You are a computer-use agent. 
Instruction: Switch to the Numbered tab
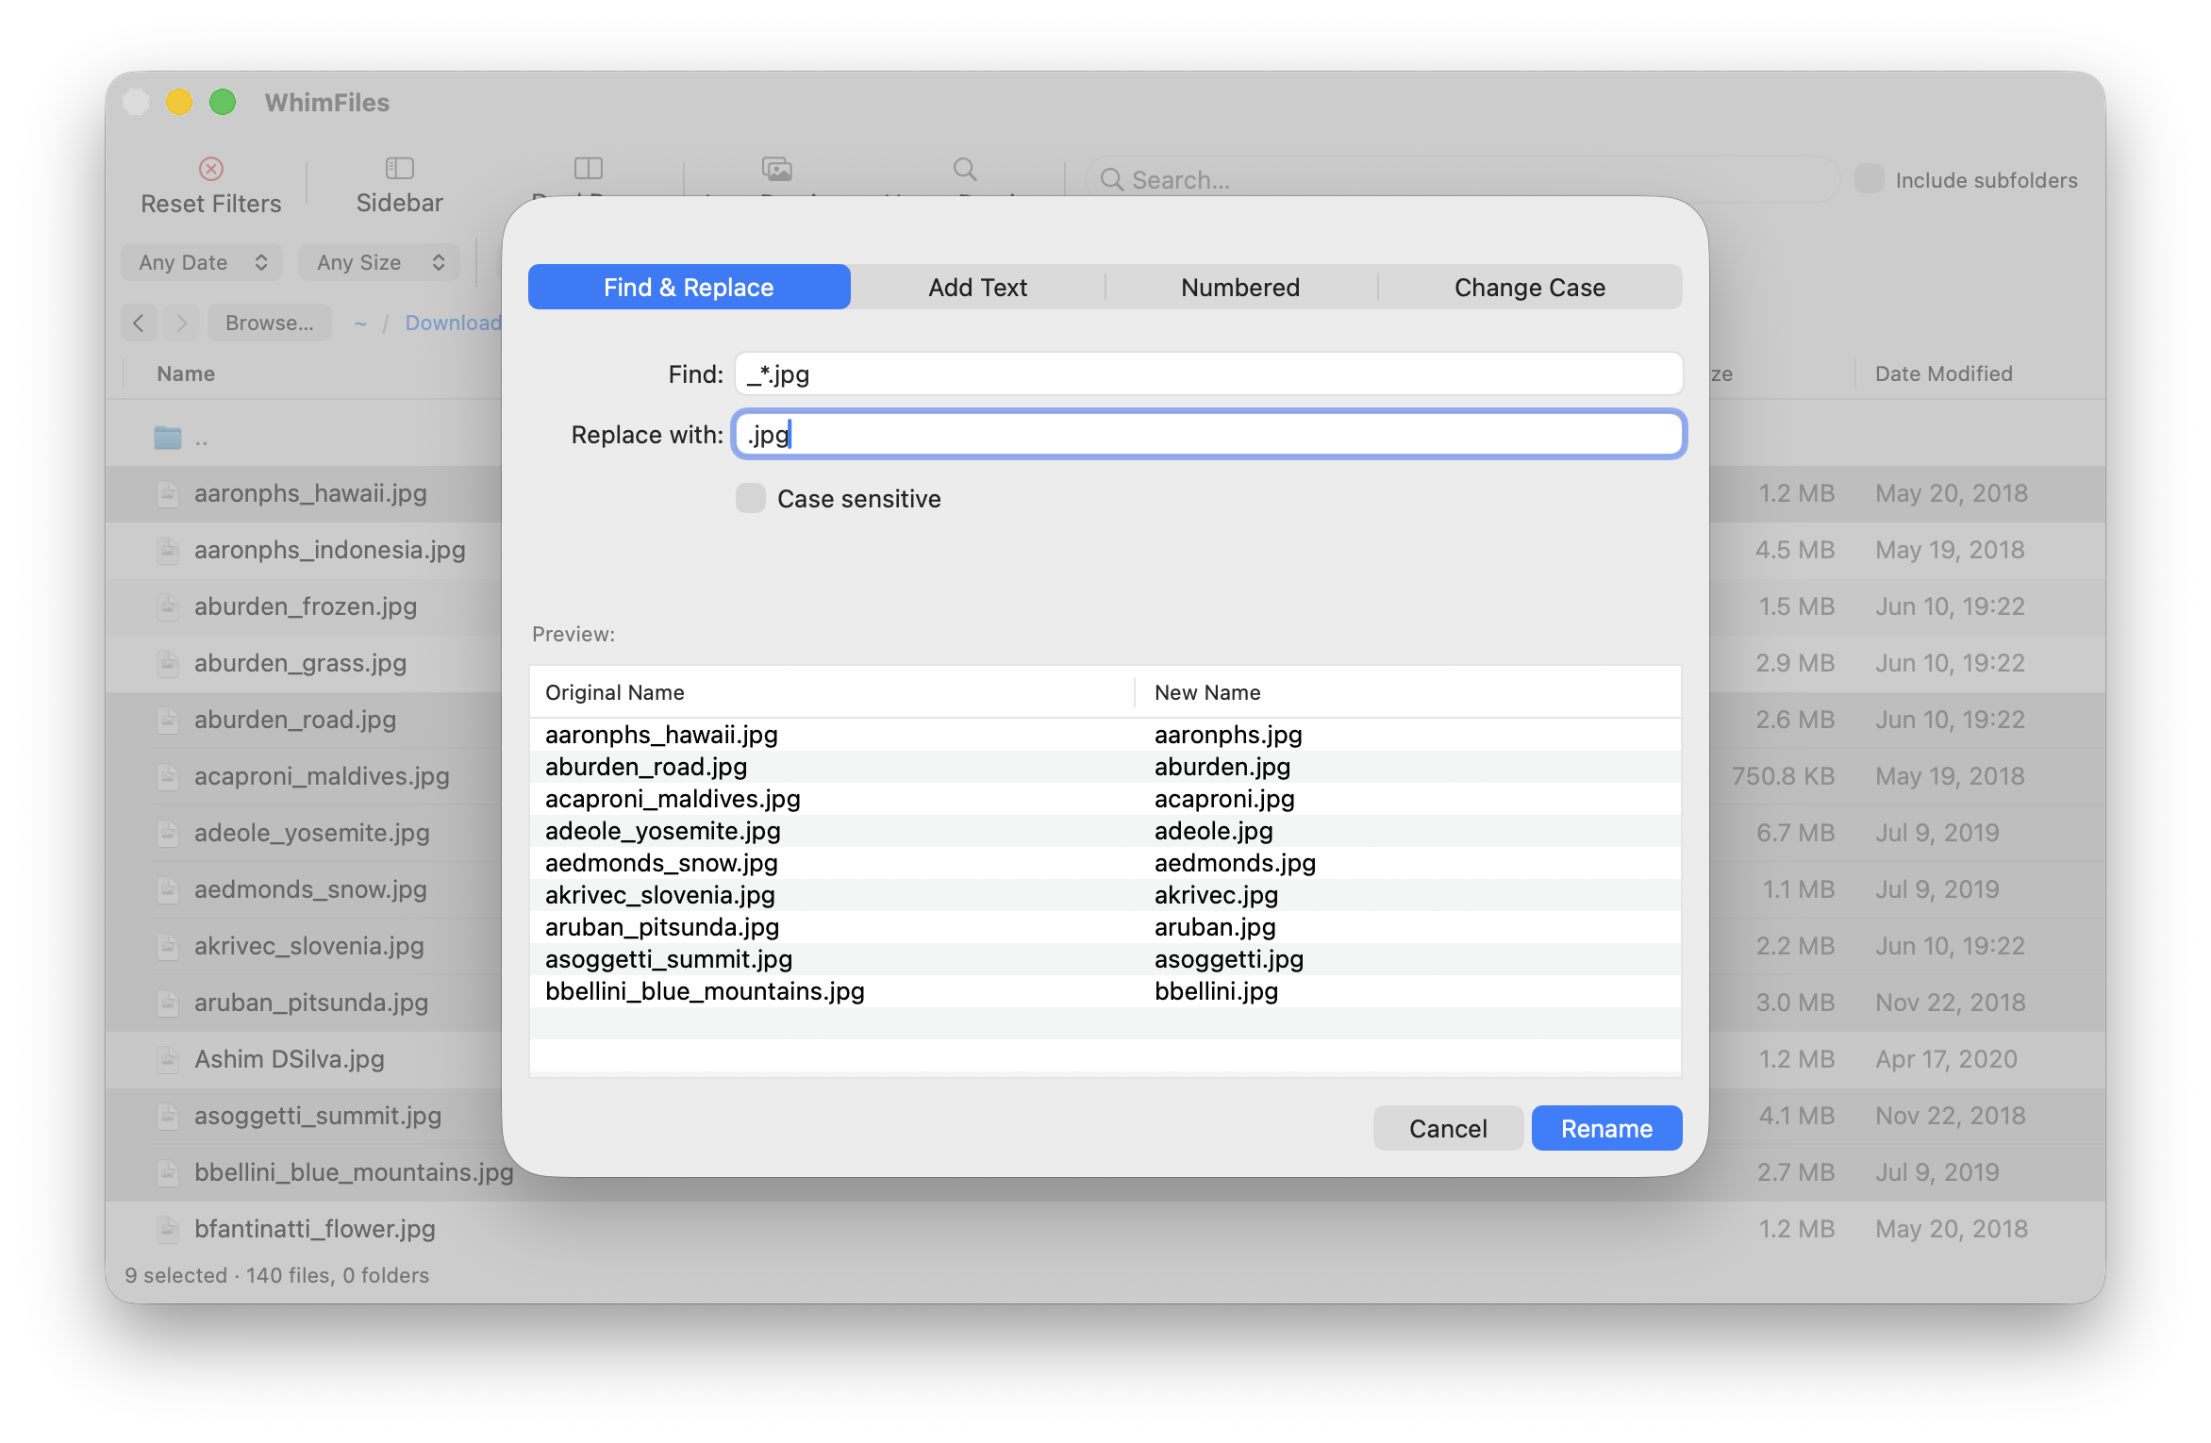1240,287
